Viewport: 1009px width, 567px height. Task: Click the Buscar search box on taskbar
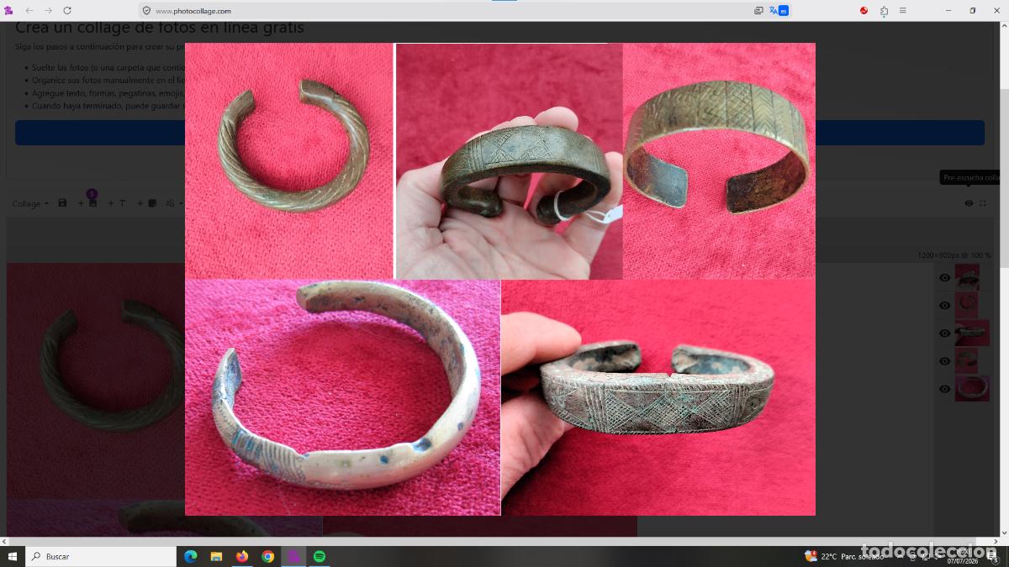click(x=101, y=556)
